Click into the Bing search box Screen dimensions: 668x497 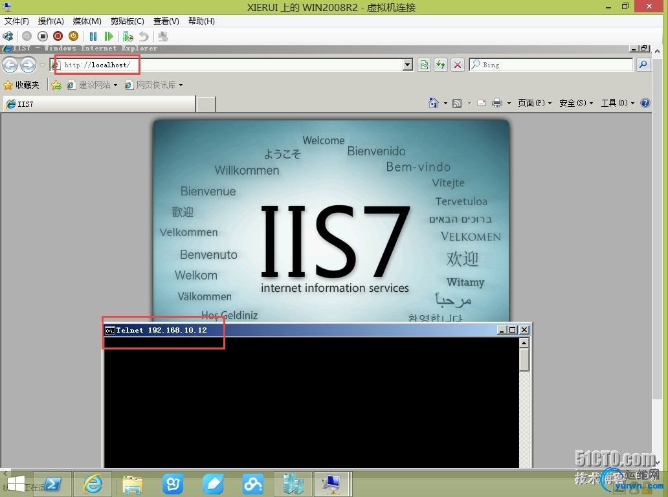(551, 65)
